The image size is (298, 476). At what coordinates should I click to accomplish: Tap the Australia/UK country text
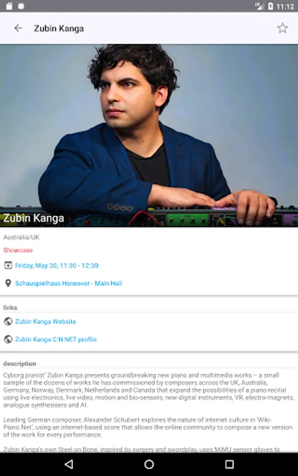21,237
